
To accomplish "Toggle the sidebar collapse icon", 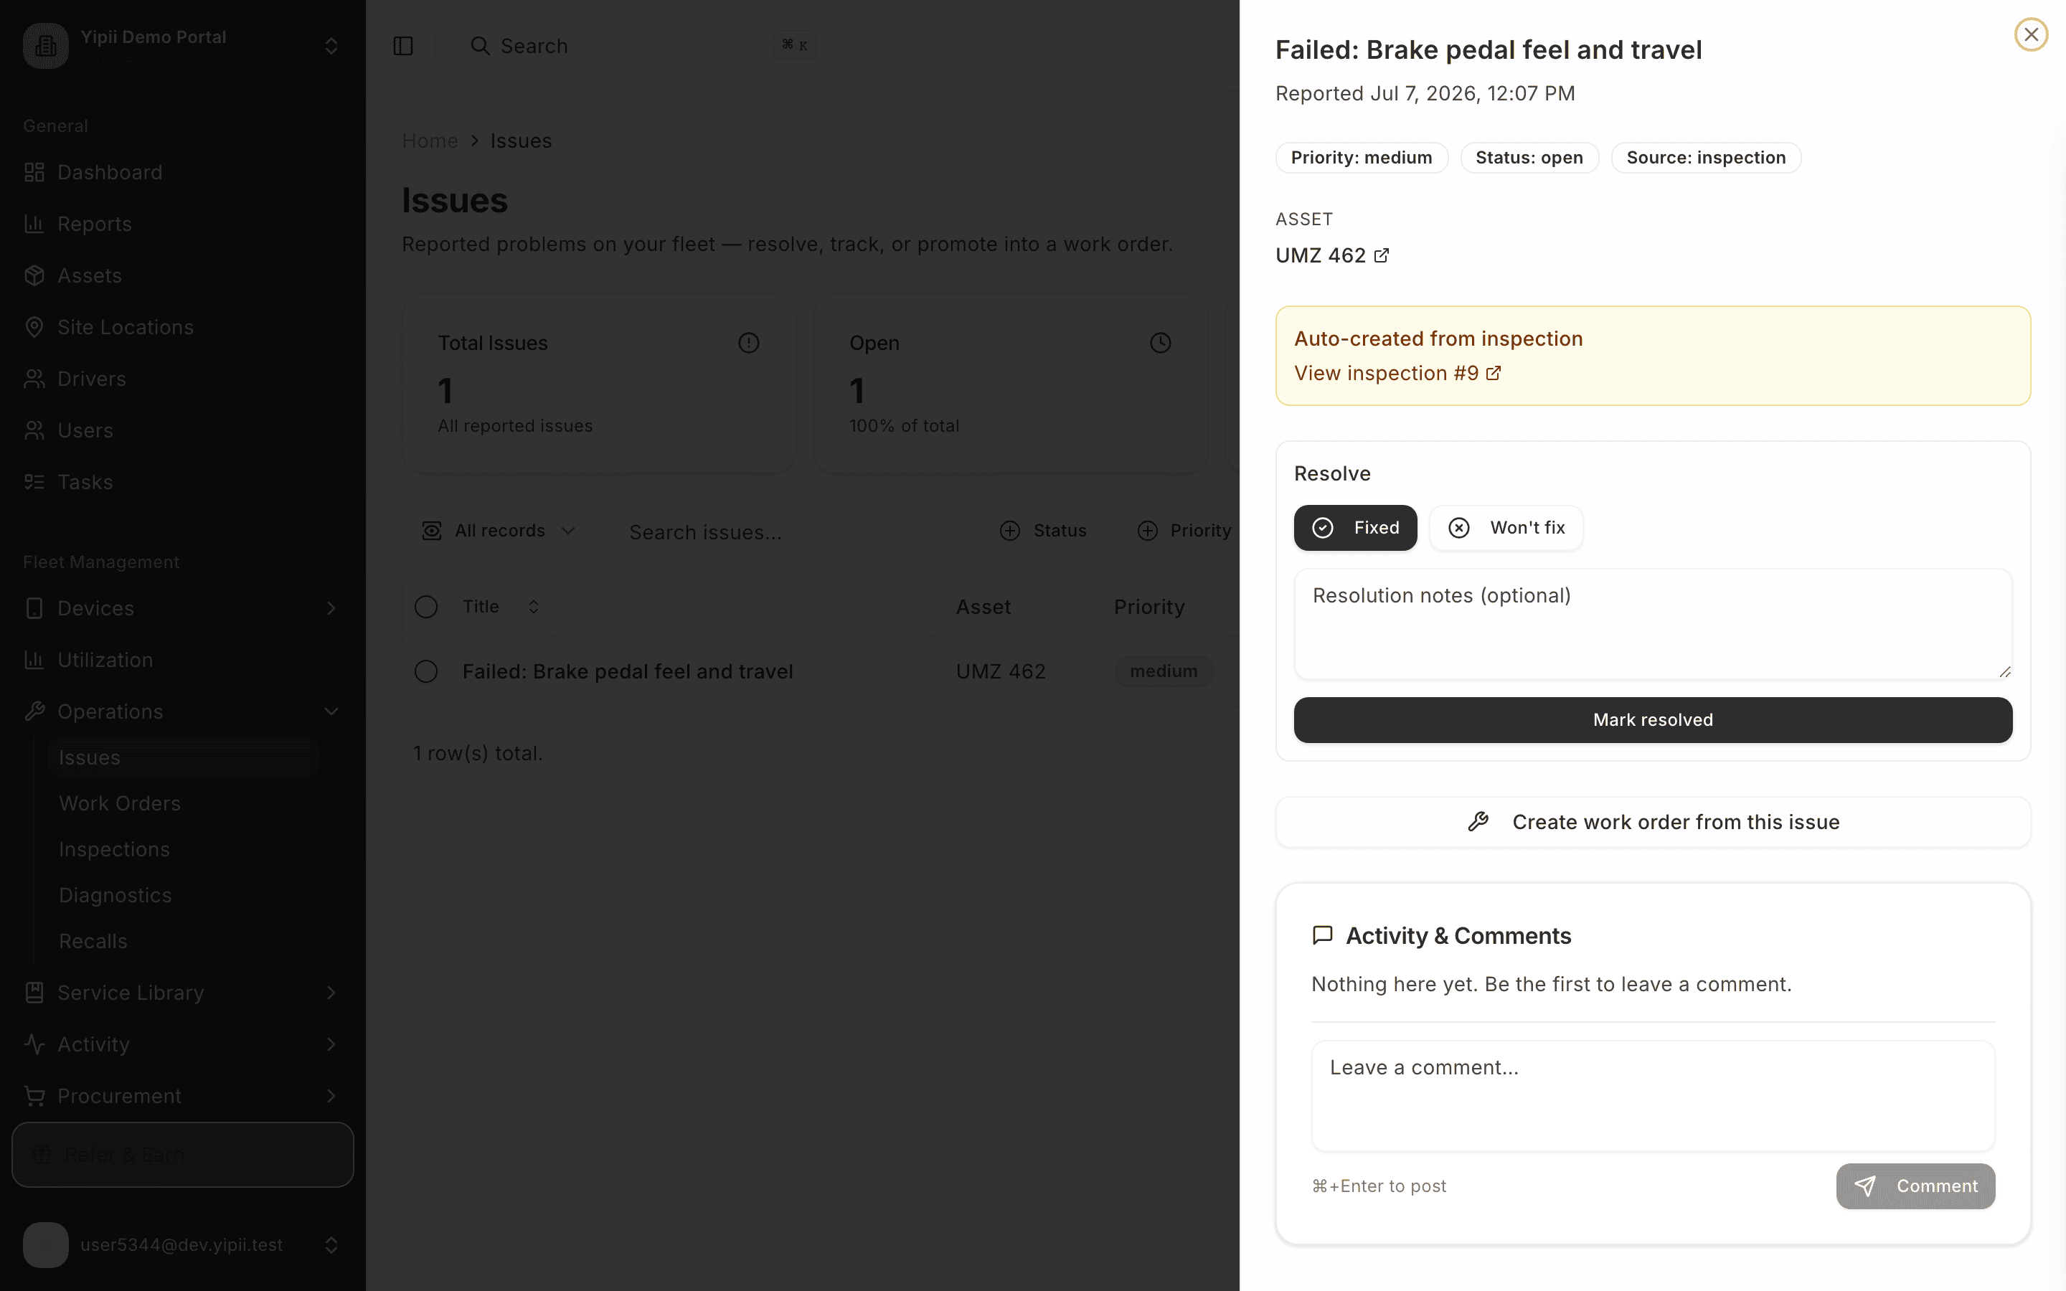I will click(403, 46).
